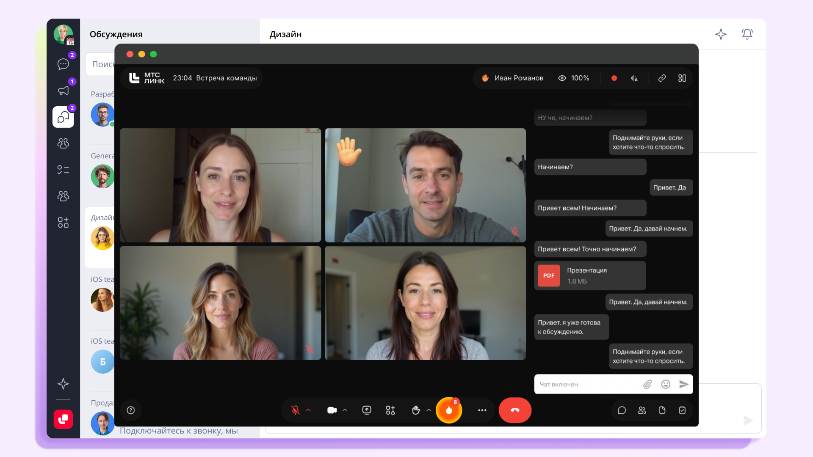The height and width of the screenshot is (457, 813).
Task: End the call with the red hang-up button
Action: click(x=515, y=410)
